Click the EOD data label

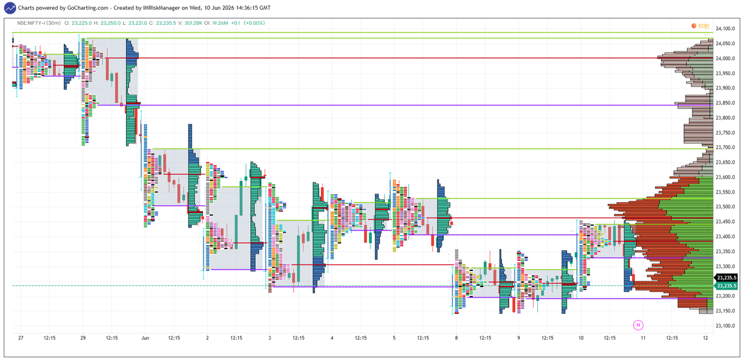click(x=702, y=25)
